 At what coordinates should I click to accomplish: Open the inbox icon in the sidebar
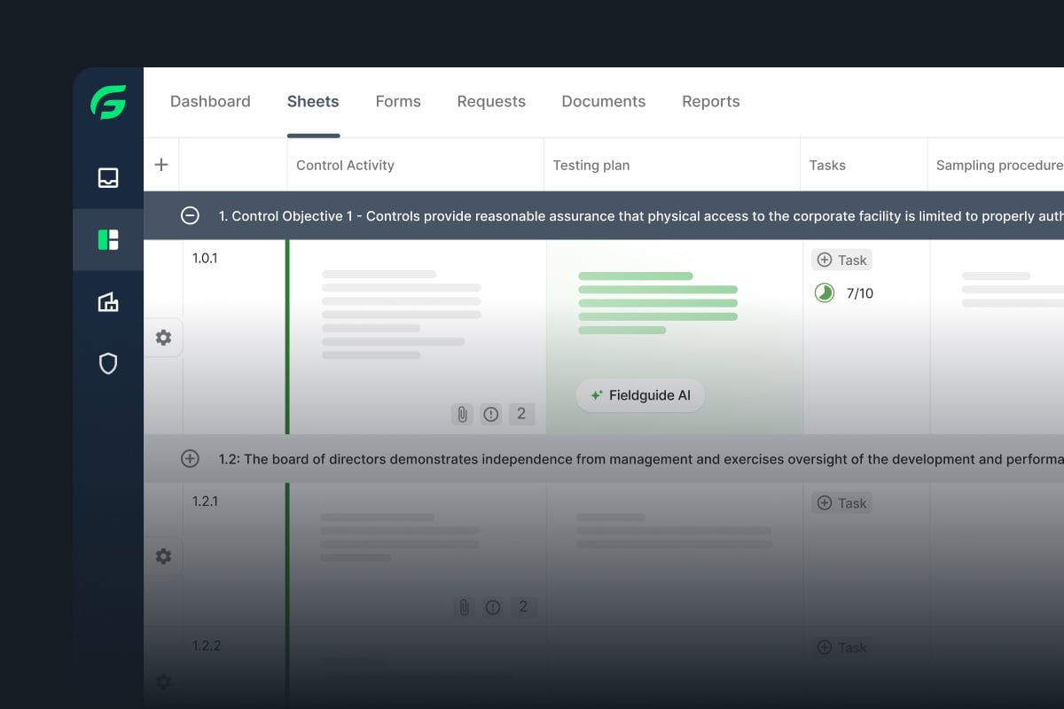108,178
